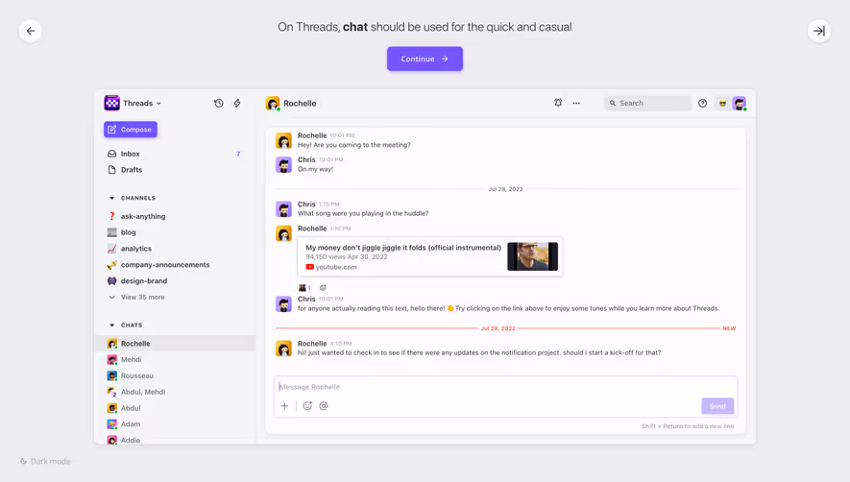
Task: Click the Search field
Action: [647, 103]
